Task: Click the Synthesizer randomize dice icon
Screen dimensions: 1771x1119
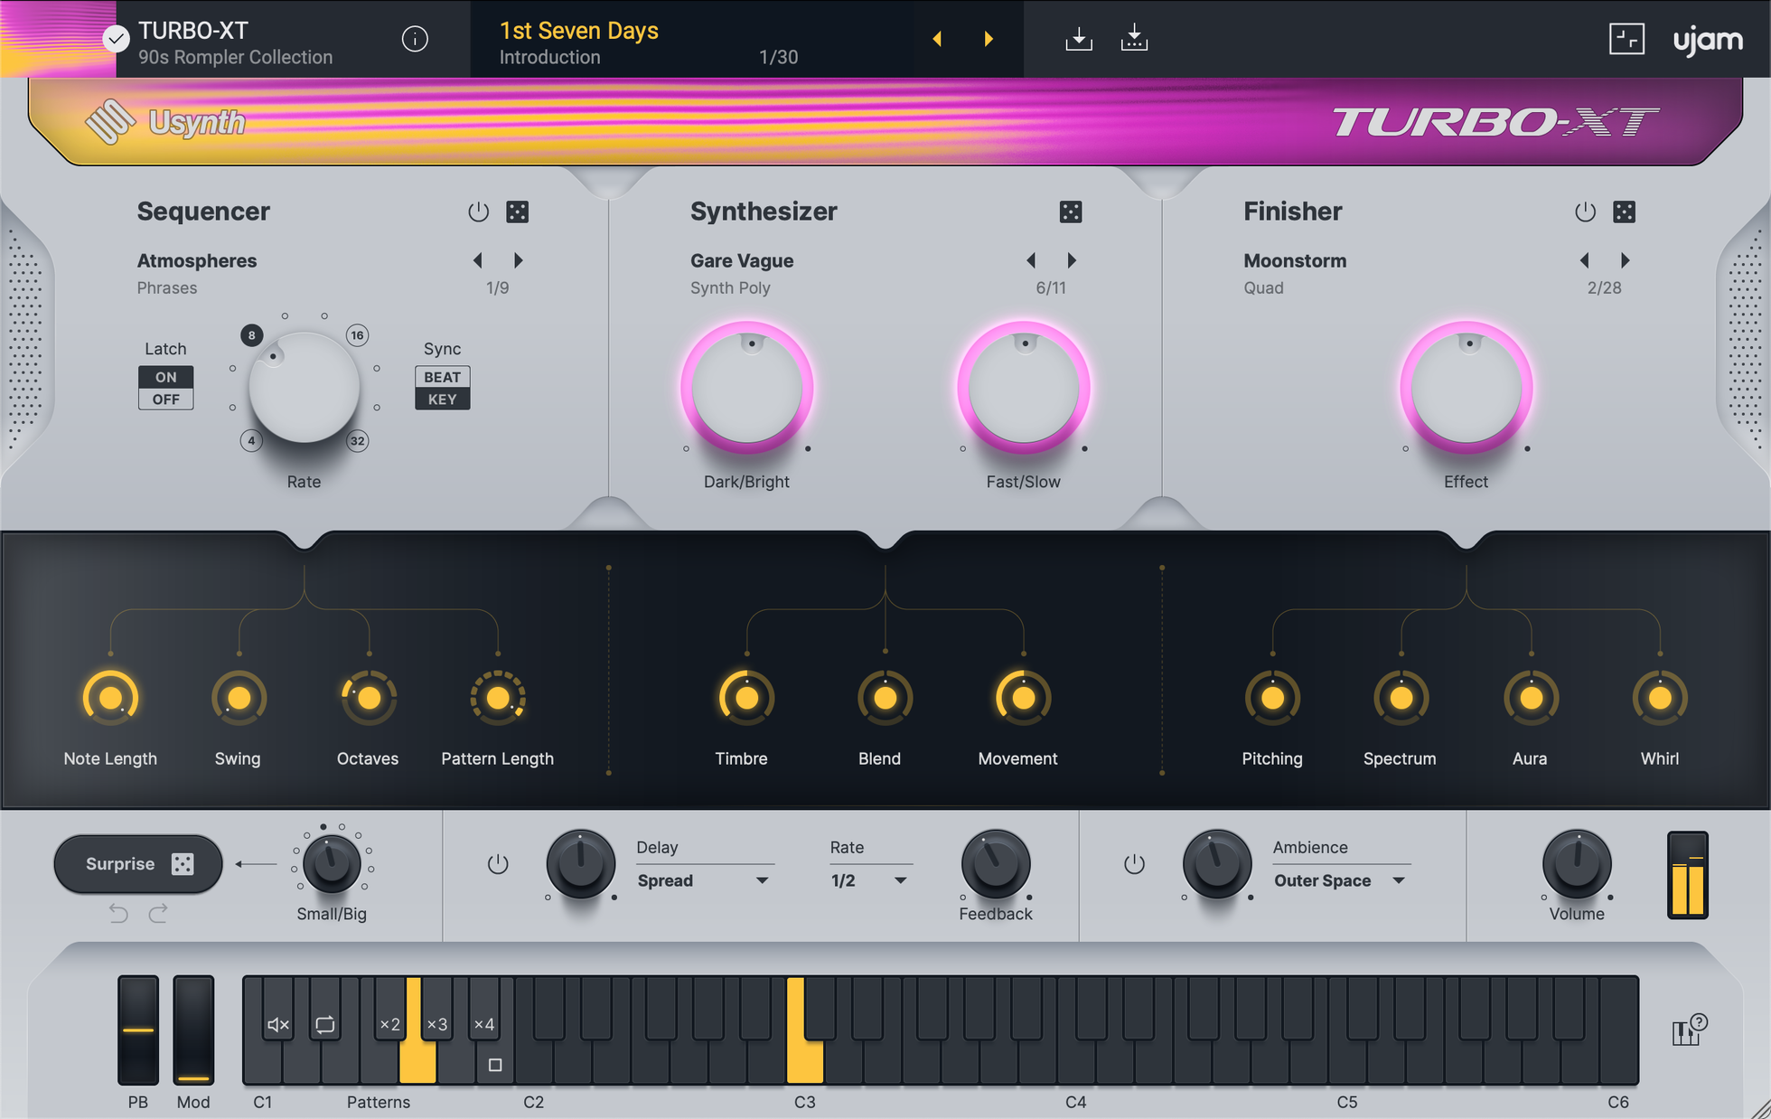Action: 1072,210
